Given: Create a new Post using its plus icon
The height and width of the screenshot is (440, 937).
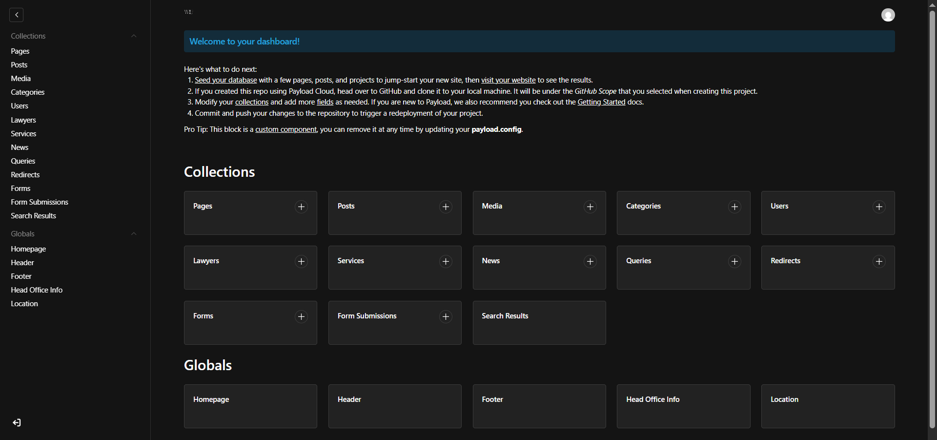Looking at the screenshot, I should (x=445, y=207).
